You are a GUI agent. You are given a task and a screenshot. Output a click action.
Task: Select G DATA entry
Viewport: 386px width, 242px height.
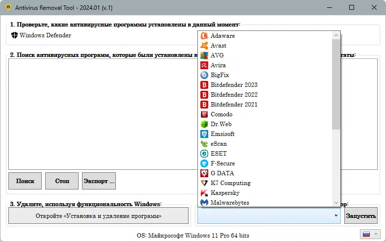pyautogui.click(x=265, y=173)
